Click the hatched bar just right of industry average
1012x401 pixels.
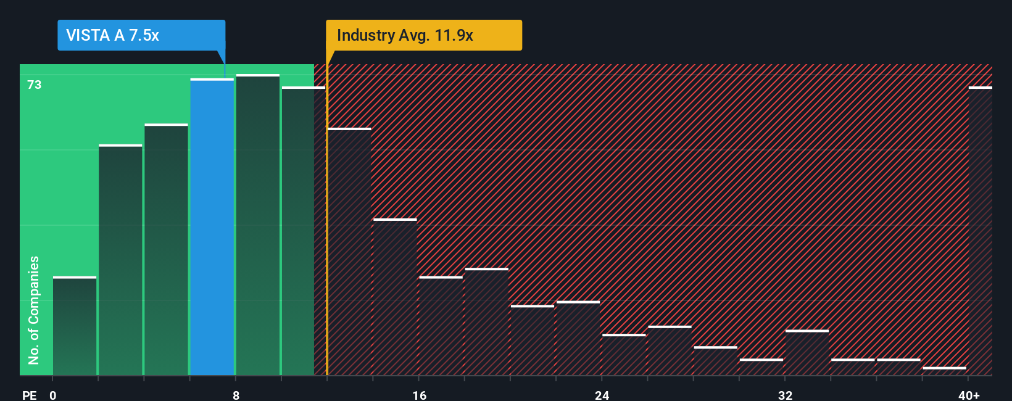coord(349,252)
